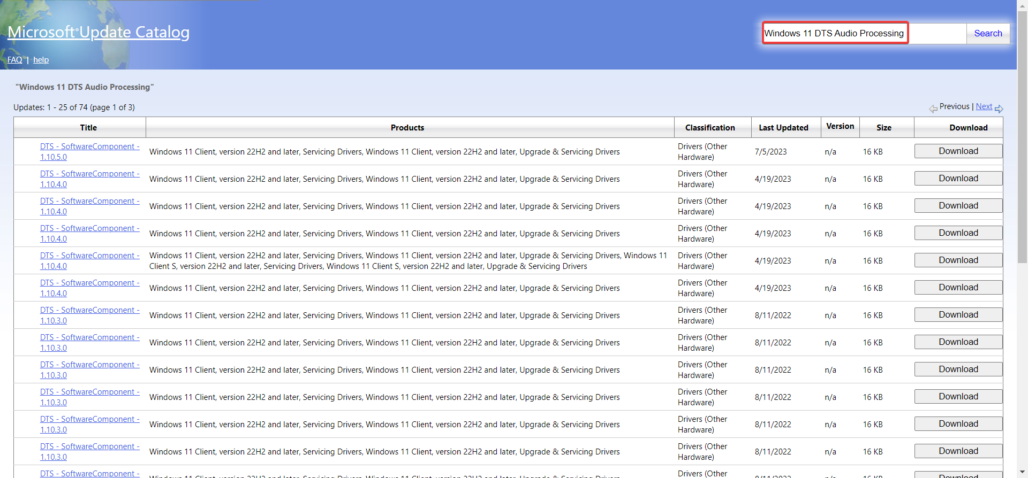Click the Search button

pos(988,33)
